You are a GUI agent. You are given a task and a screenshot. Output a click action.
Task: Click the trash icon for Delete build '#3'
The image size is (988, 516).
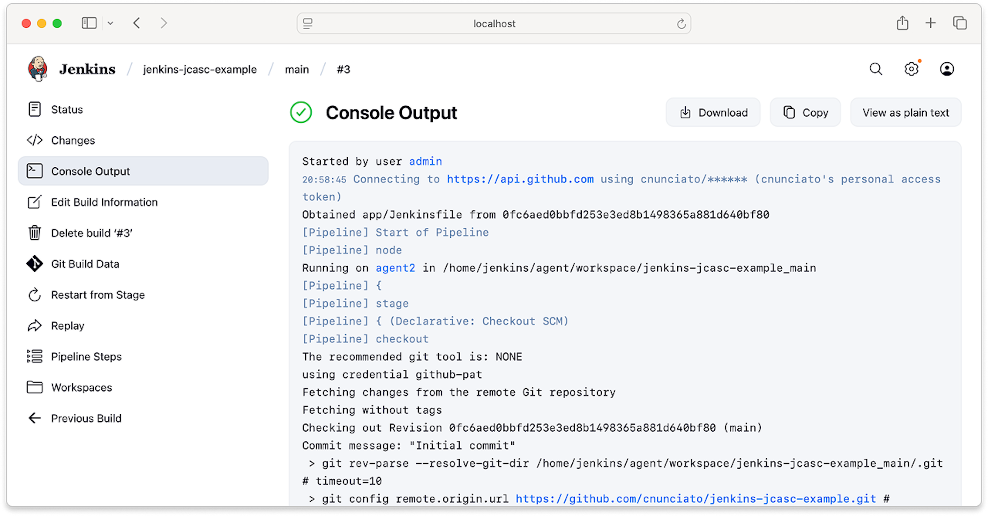pyautogui.click(x=35, y=233)
